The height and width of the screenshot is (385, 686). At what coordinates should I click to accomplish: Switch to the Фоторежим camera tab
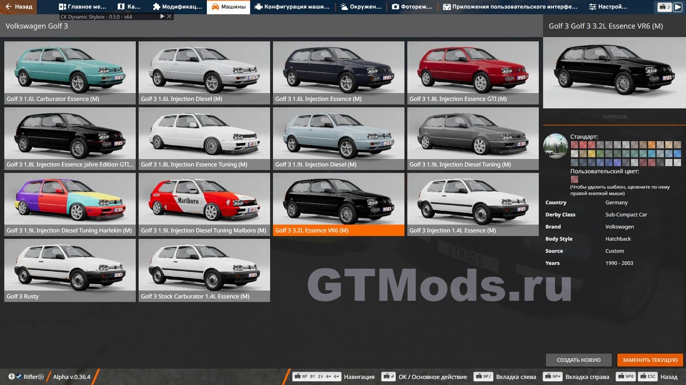(x=412, y=7)
